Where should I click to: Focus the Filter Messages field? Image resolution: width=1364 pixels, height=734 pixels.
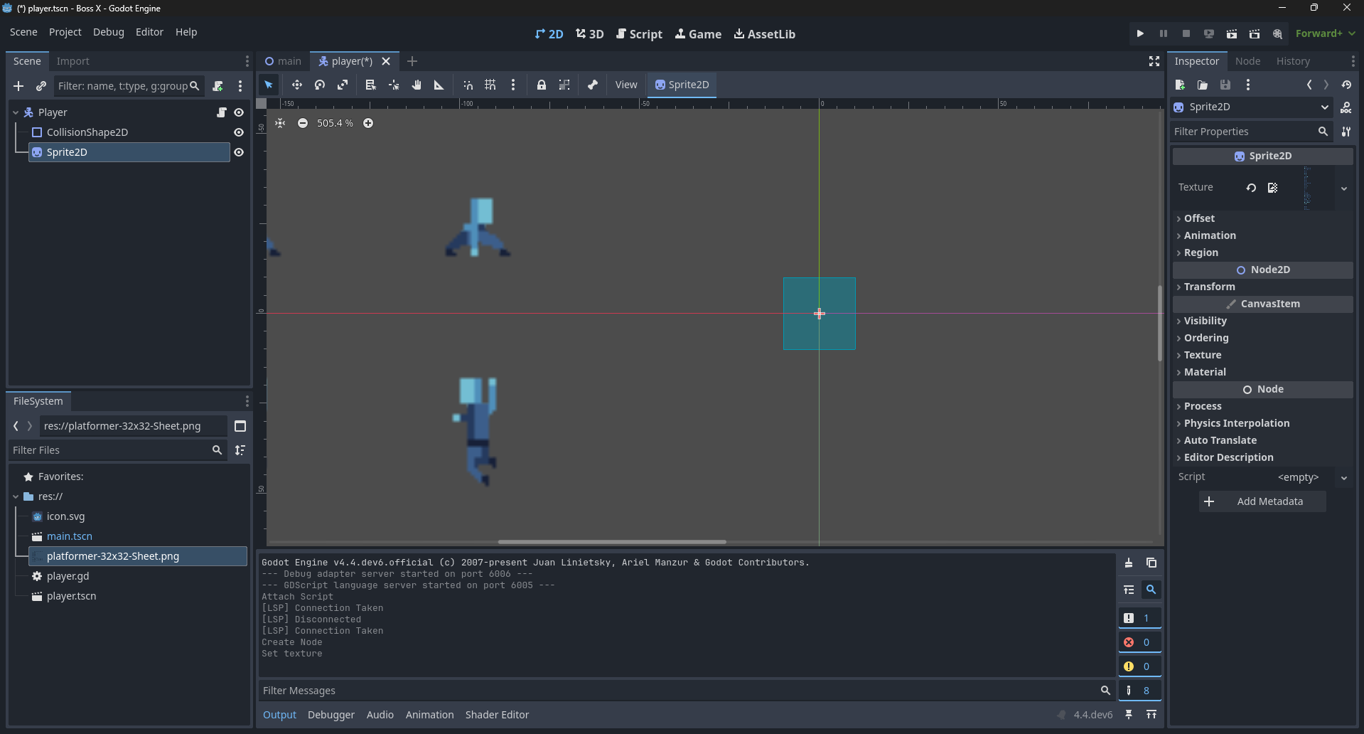pyautogui.click(x=687, y=691)
